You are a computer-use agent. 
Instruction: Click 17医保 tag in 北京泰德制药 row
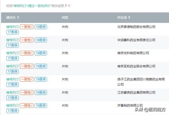pyautogui.click(x=12, y=32)
